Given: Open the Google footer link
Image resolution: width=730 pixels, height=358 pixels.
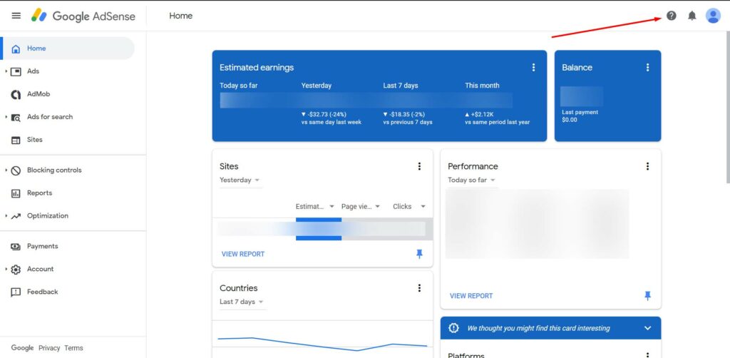Looking at the screenshot, I should 22,348.
